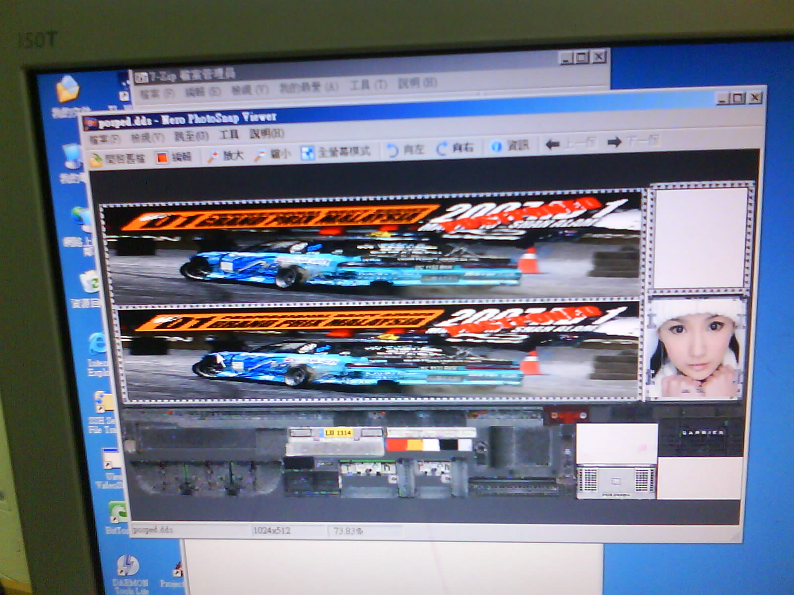Image resolution: width=794 pixels, height=595 pixels.
Task: Select the DAEMON Tools Lite desktop icon
Action: (128, 566)
